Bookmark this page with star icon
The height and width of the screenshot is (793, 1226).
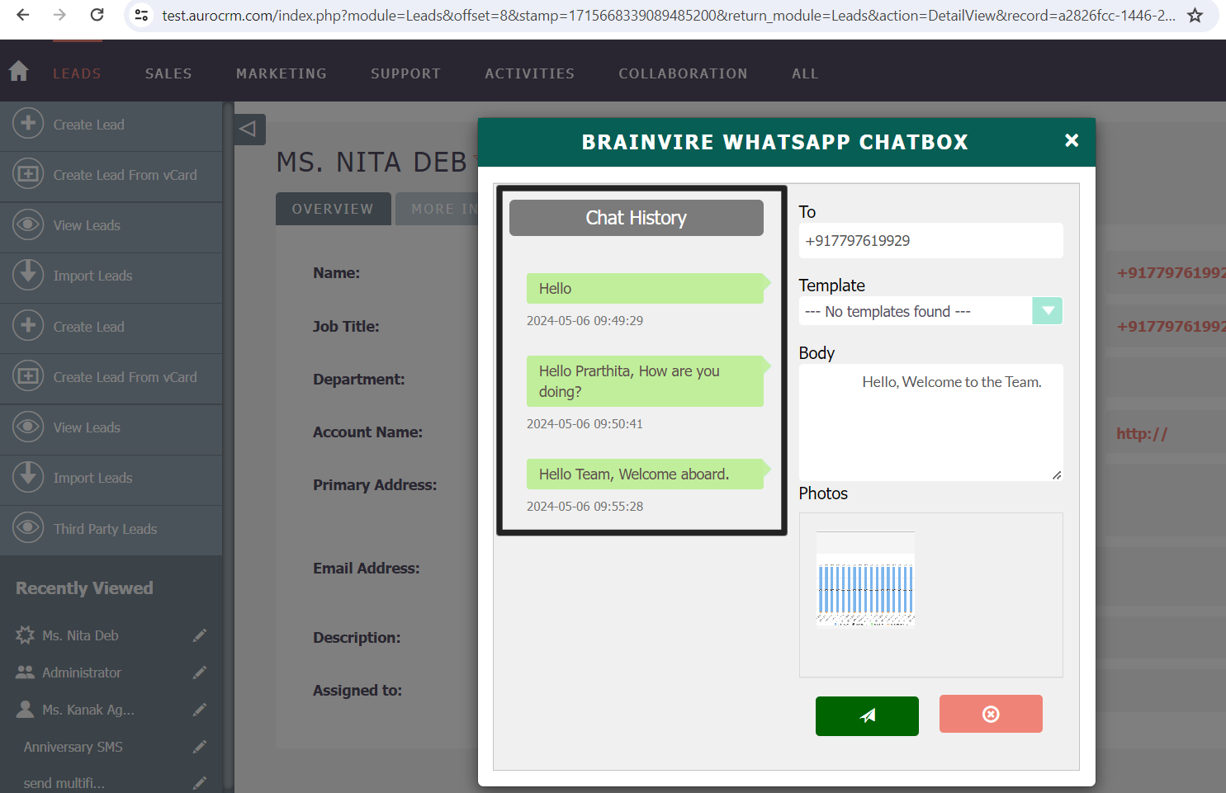pos(1195,15)
